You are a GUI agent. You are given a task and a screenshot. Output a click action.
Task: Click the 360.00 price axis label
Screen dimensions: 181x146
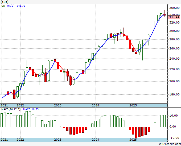(174, 8)
